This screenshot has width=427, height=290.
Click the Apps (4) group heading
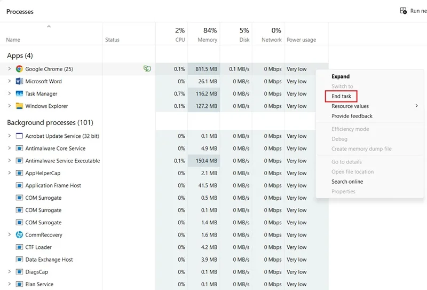[20, 56]
